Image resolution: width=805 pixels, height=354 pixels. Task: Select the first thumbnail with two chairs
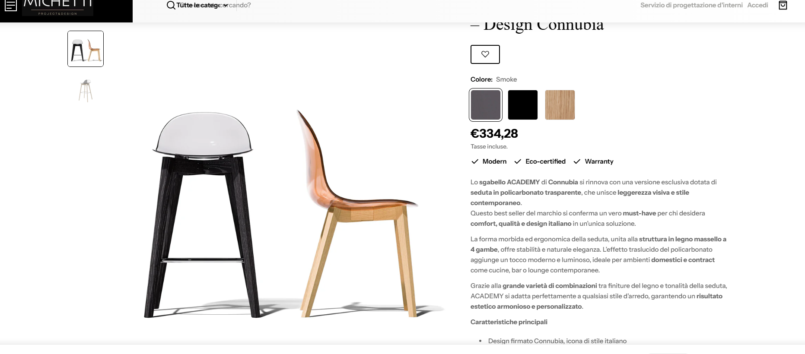86,49
